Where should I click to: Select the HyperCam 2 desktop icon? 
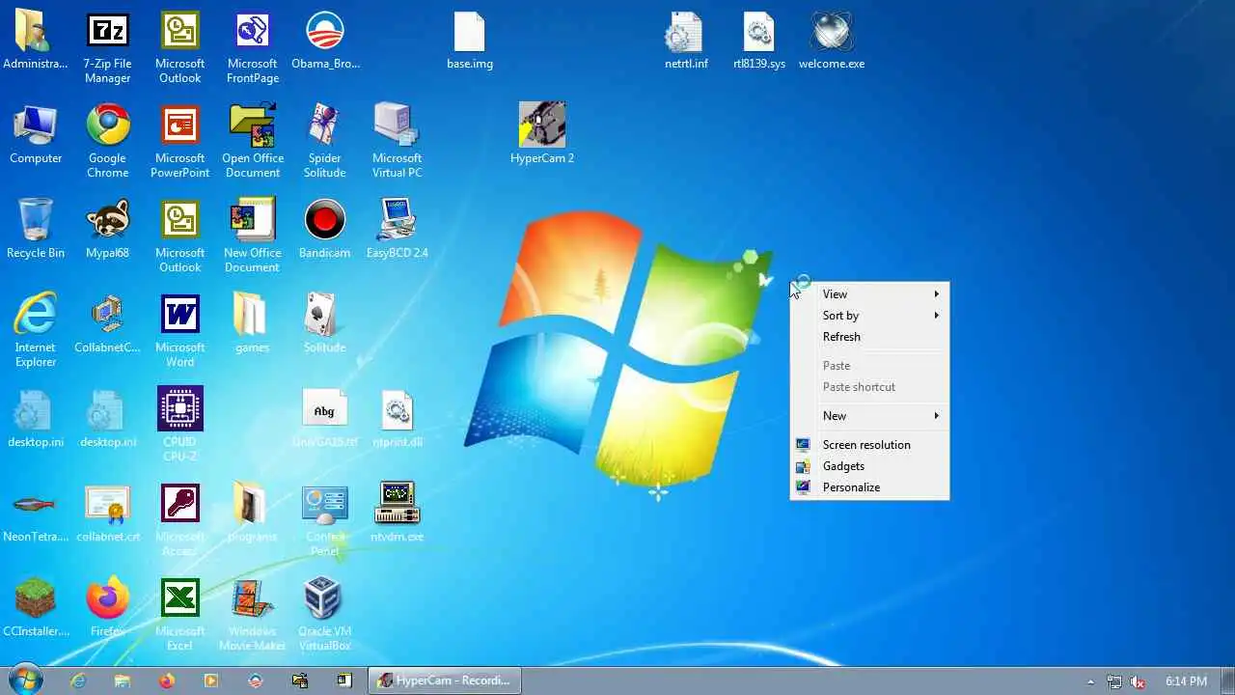click(x=542, y=133)
